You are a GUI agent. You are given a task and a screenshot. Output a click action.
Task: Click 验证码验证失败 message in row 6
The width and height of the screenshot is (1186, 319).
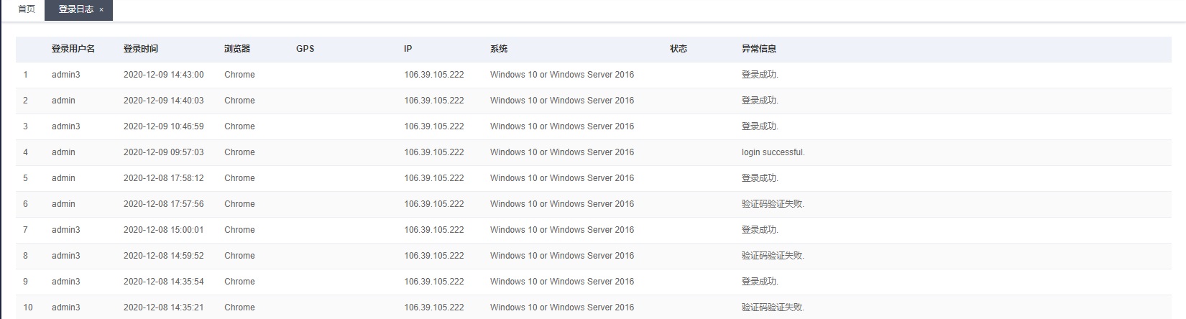(773, 204)
